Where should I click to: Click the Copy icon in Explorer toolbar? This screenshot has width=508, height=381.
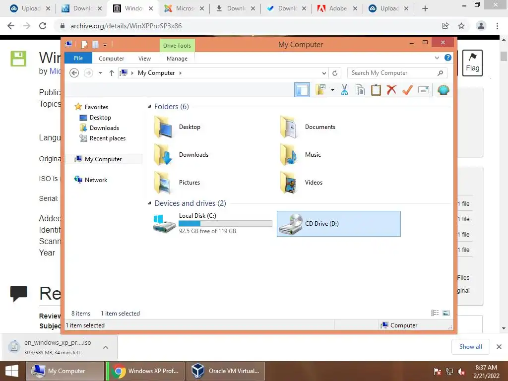(360, 90)
